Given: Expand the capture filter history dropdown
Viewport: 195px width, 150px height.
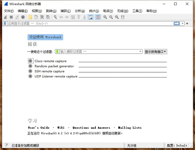Looking at the screenshot, I should [140, 51].
